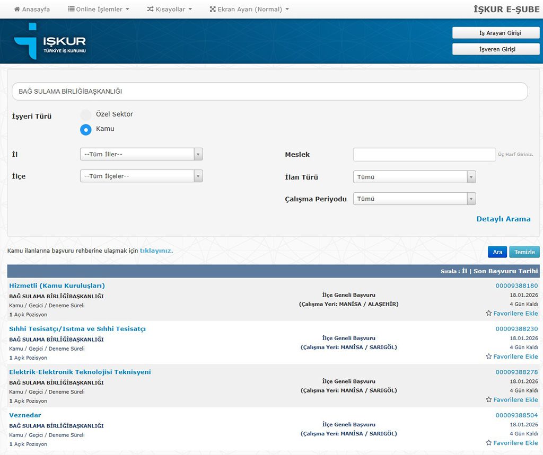
Task: Click the İŞKUR logo in header
Action: click(x=49, y=41)
